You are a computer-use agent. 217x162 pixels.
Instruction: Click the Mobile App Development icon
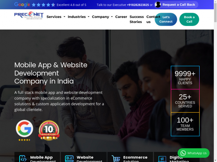point(23,158)
